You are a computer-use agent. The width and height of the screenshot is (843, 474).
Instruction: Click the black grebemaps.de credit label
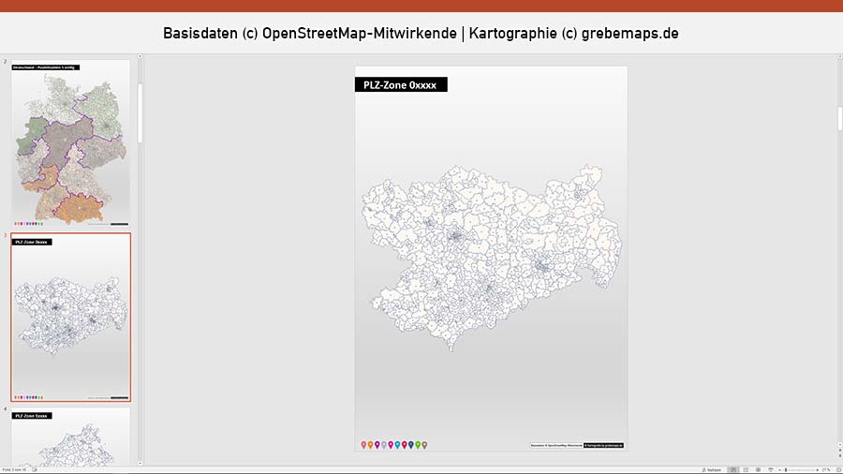point(604,446)
